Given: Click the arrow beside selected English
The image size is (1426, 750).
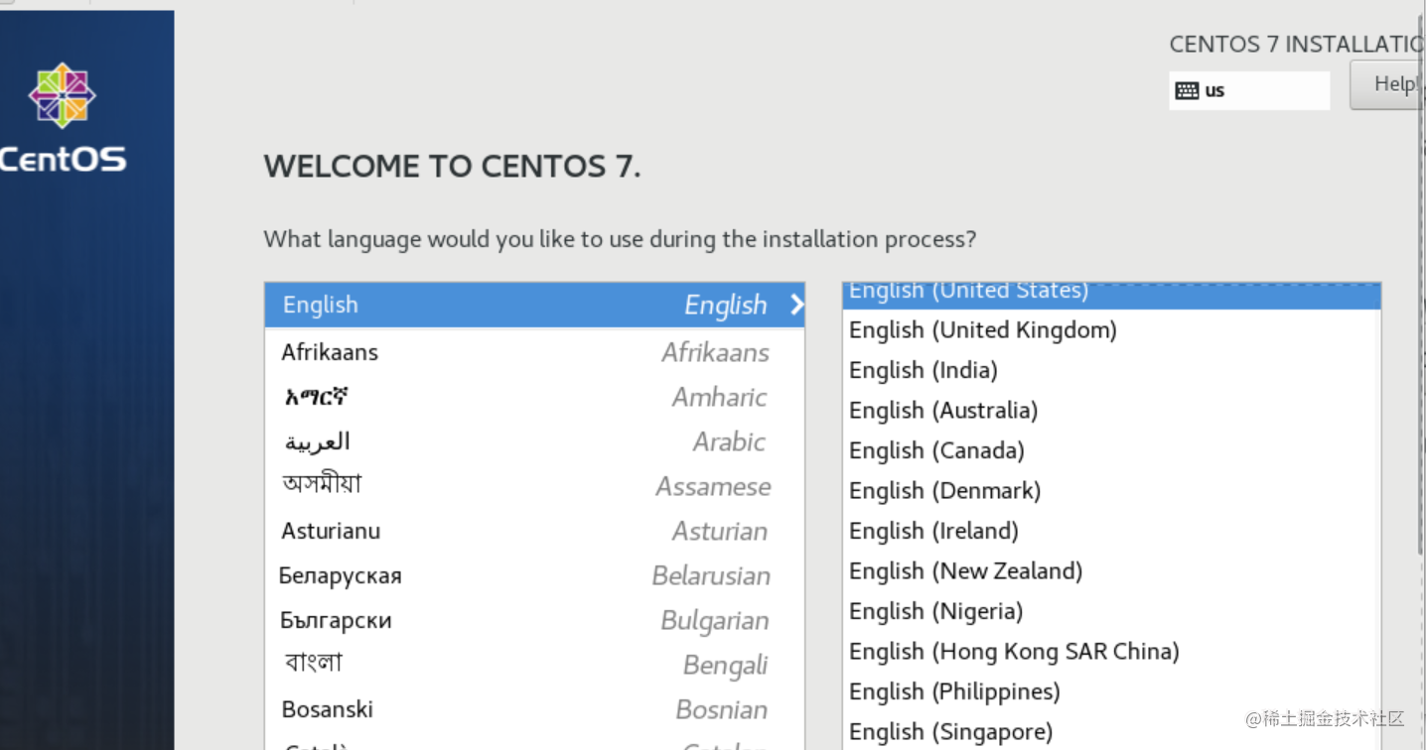Looking at the screenshot, I should [x=796, y=306].
